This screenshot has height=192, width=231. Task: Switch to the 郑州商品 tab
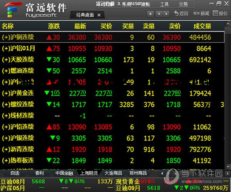pos(138,173)
